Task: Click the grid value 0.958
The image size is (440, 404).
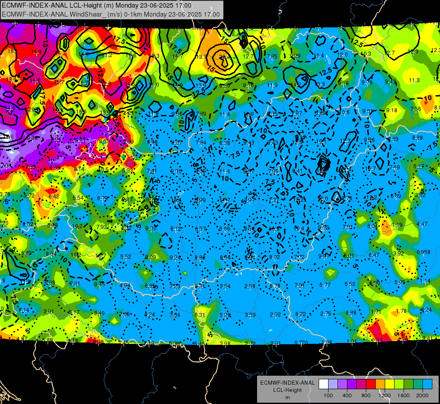Action: (423, 252)
